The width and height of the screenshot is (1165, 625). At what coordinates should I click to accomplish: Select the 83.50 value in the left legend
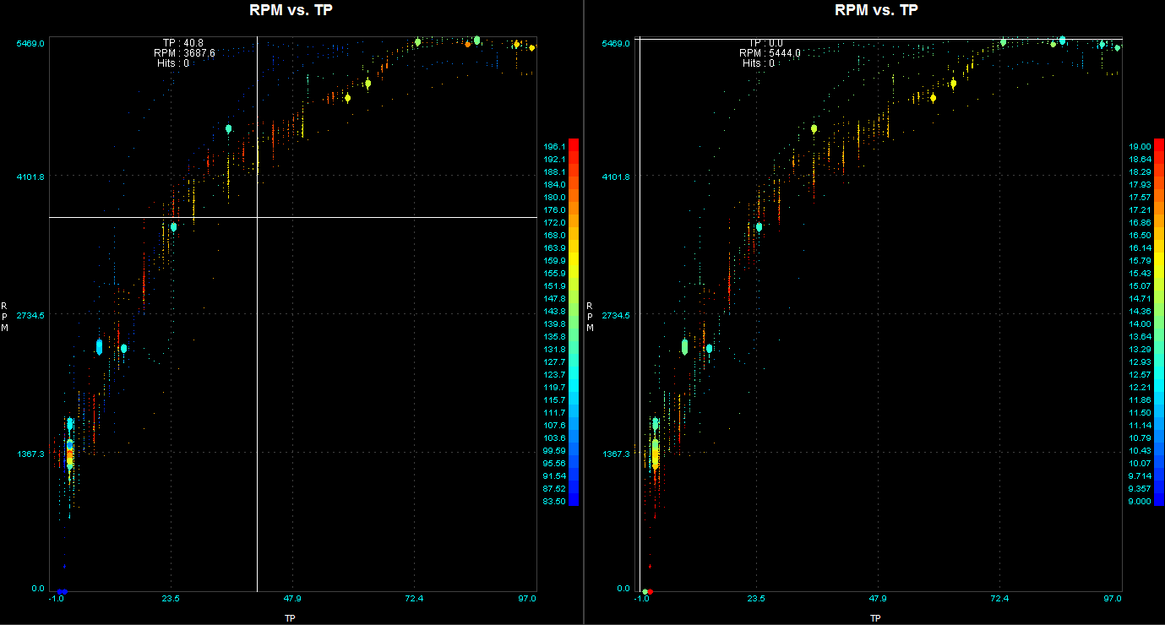point(555,502)
